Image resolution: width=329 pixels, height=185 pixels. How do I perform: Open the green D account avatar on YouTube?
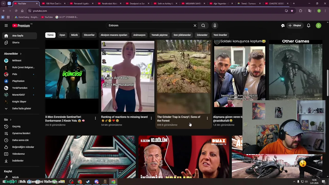pos(318,25)
